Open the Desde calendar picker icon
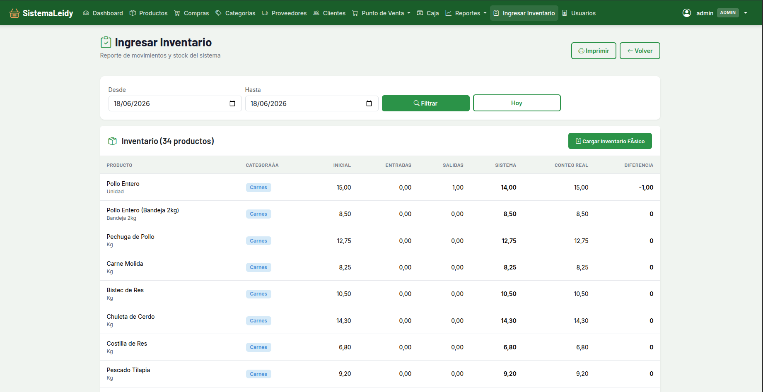The image size is (763, 392). click(x=232, y=103)
